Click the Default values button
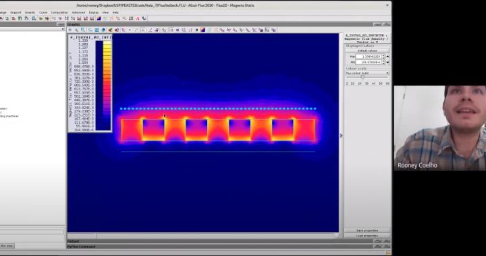 pyautogui.click(x=367, y=51)
